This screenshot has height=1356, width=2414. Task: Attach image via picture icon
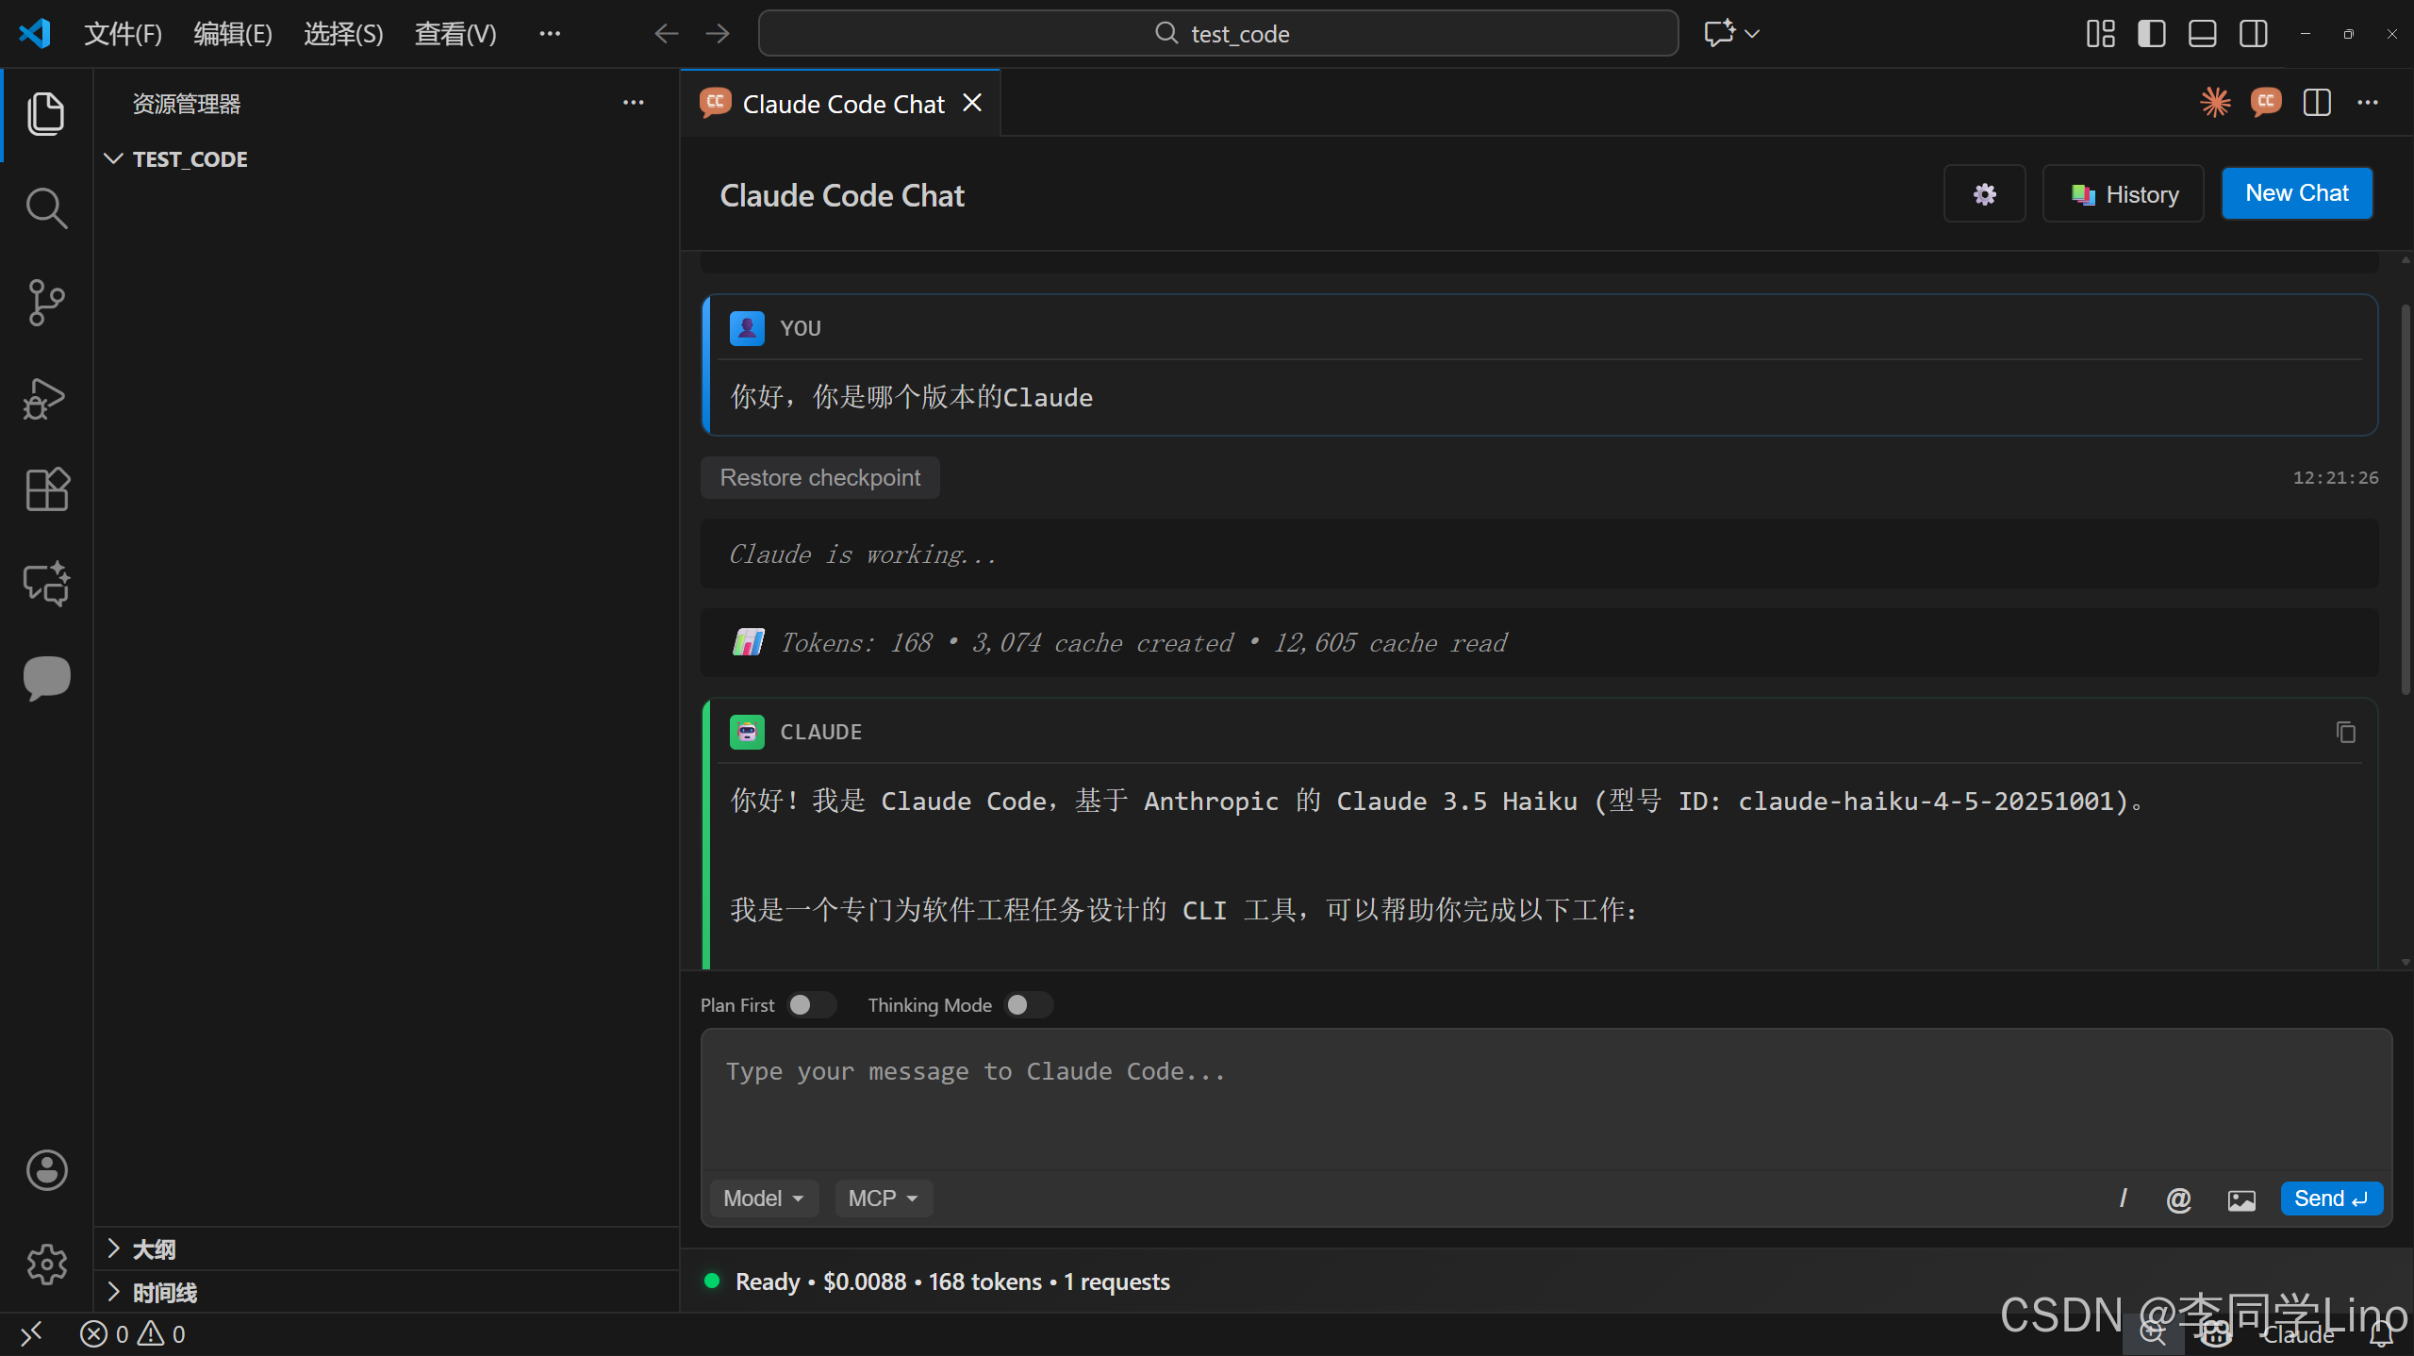pos(2241,1199)
